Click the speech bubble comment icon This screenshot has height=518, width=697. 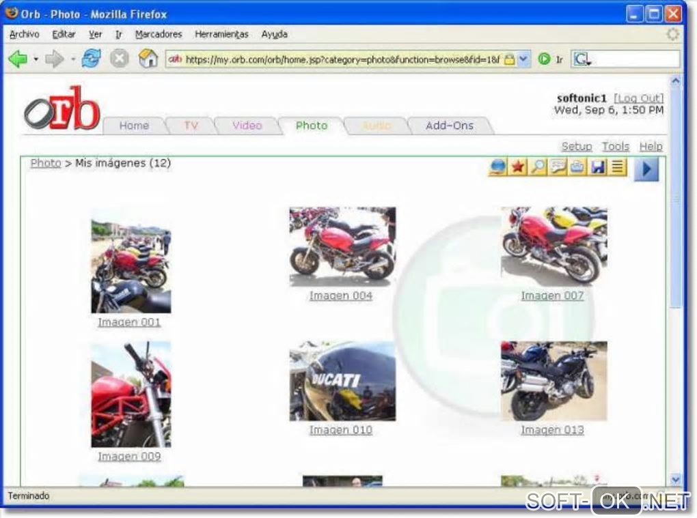pyautogui.click(x=558, y=167)
